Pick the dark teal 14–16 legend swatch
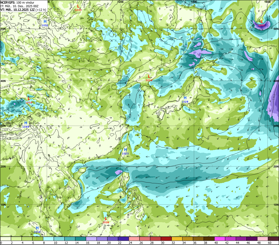The image size is (279, 245). coord(81,239)
